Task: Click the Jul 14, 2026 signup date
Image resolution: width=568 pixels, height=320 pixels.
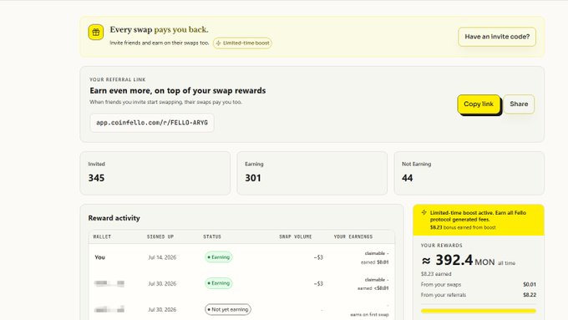Action: click(162, 257)
